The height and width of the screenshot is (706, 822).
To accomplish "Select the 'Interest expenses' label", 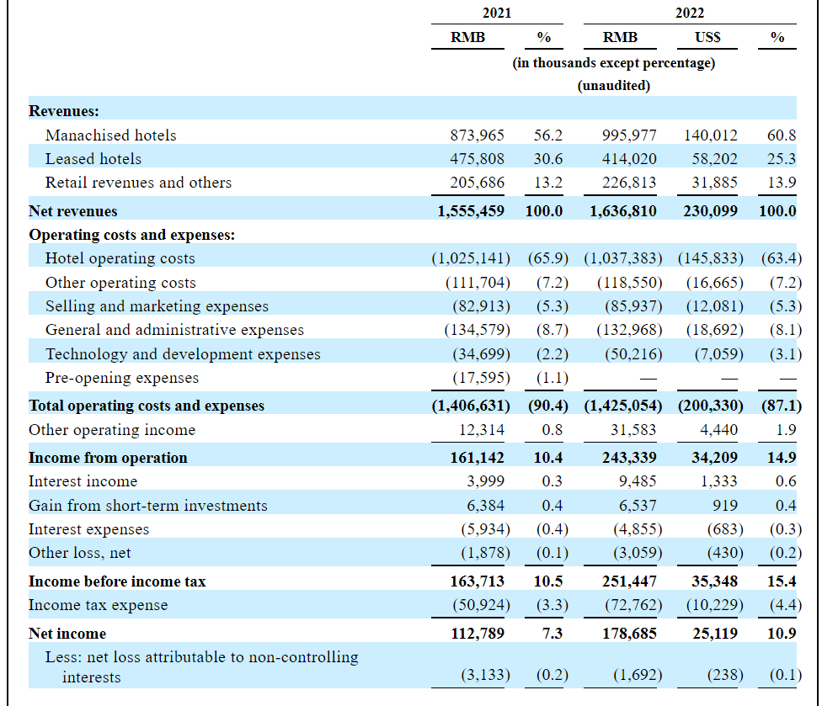I will tap(89, 529).
